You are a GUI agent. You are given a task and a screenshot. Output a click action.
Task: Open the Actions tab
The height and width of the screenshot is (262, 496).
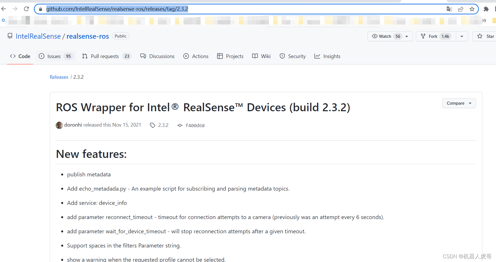coord(196,56)
